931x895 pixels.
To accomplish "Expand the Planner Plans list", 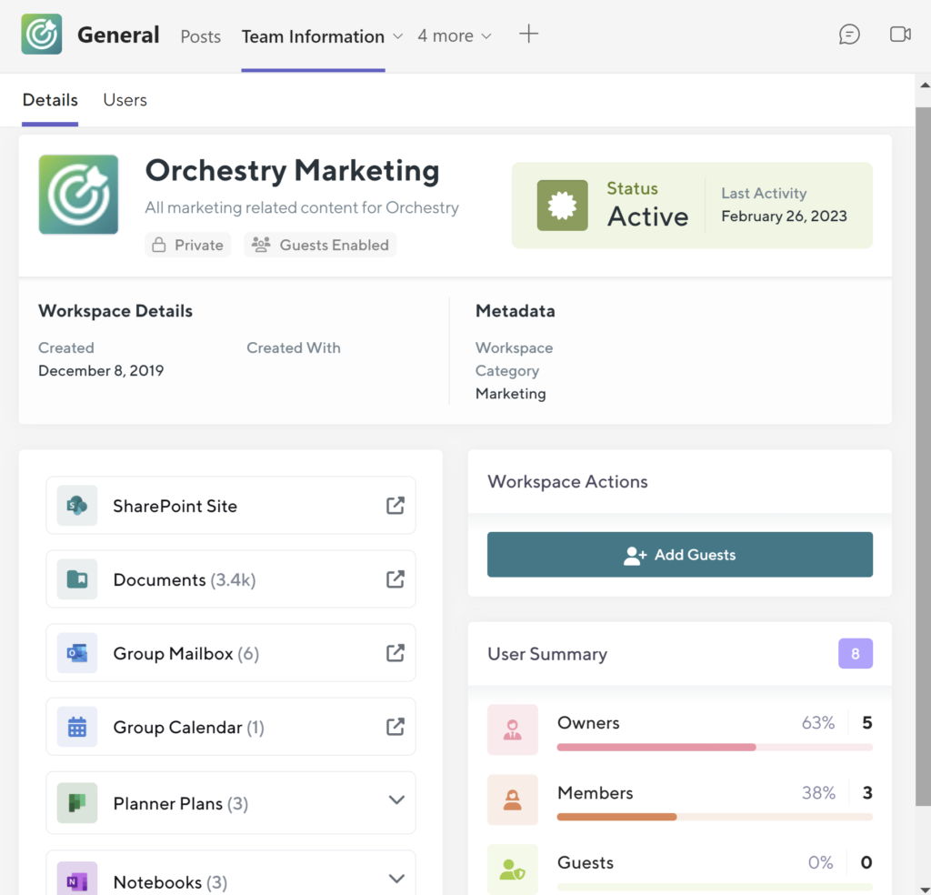I will [396, 800].
